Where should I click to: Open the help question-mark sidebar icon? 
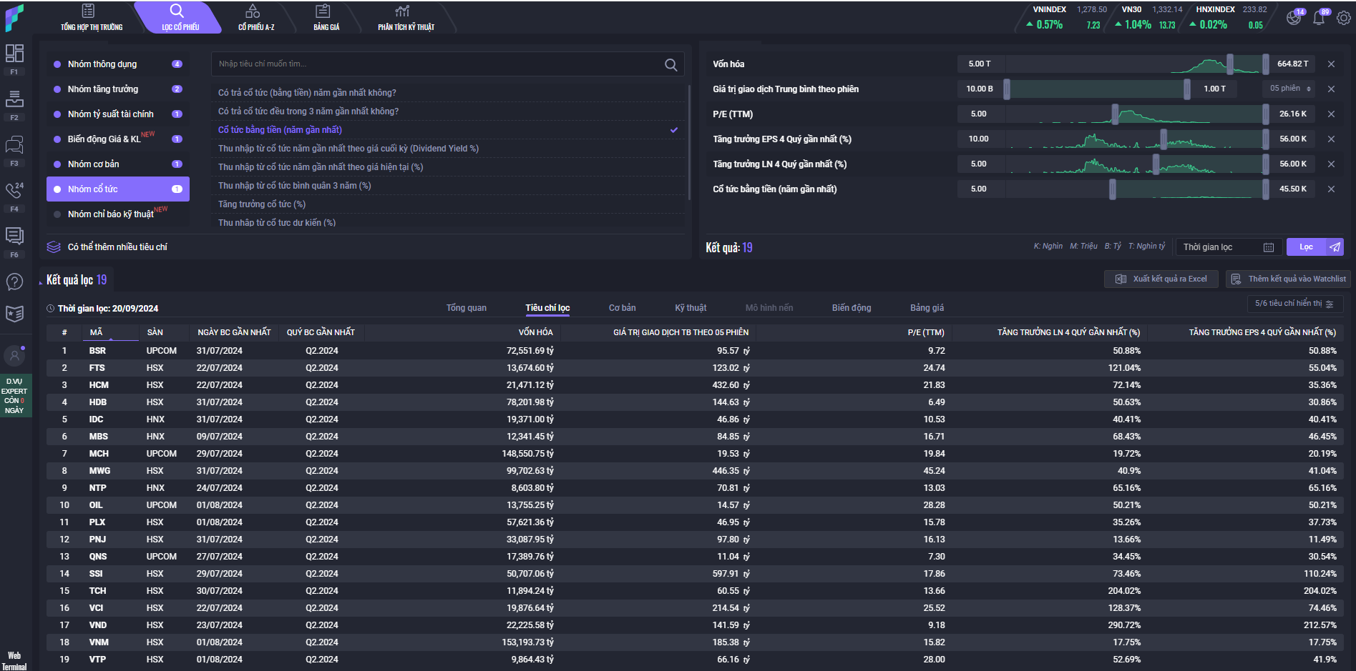pos(14,282)
